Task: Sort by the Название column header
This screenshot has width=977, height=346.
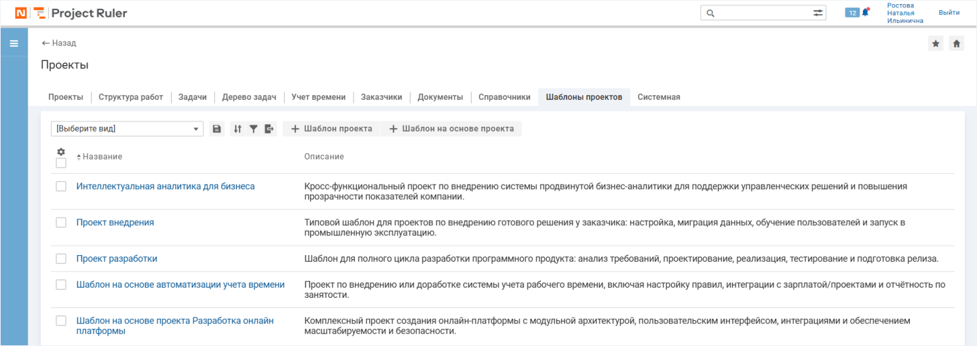Action: coord(102,157)
